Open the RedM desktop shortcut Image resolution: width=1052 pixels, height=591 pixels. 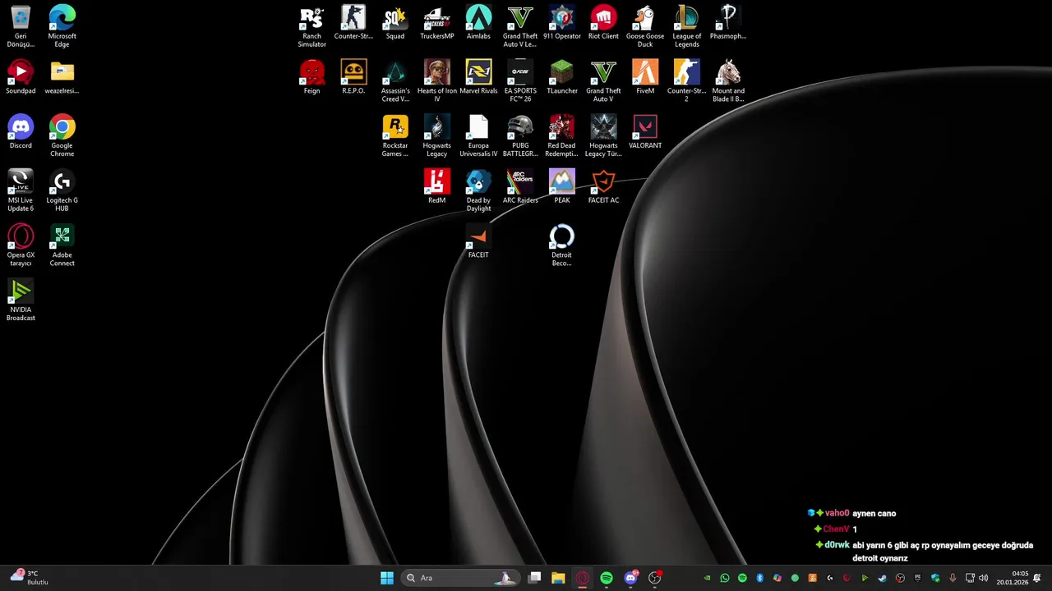coord(436,187)
